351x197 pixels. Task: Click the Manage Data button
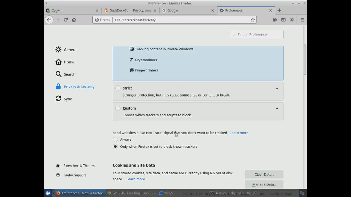tap(264, 184)
